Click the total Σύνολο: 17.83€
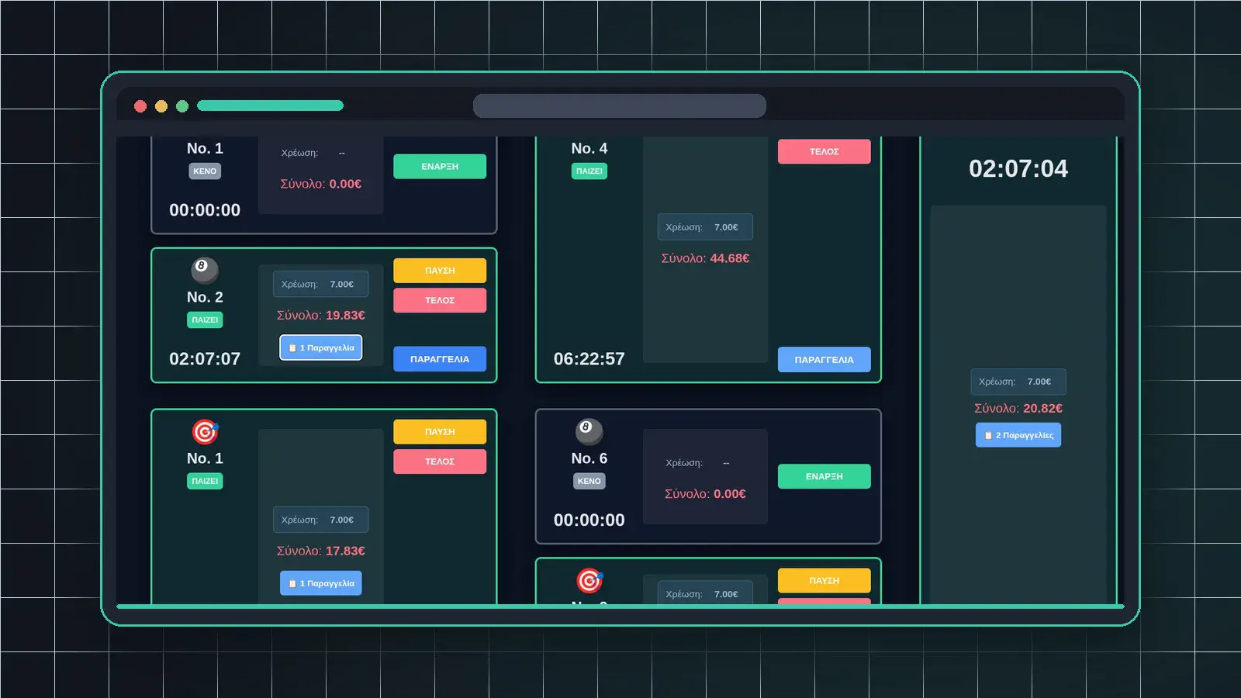 [x=320, y=551]
